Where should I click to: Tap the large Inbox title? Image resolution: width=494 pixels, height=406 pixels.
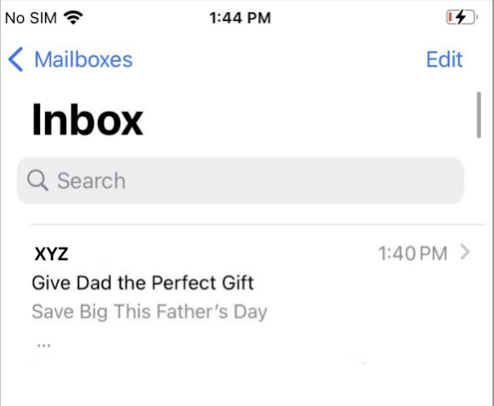(87, 121)
